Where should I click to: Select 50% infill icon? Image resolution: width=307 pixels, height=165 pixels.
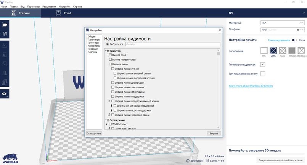(x=283, y=51)
